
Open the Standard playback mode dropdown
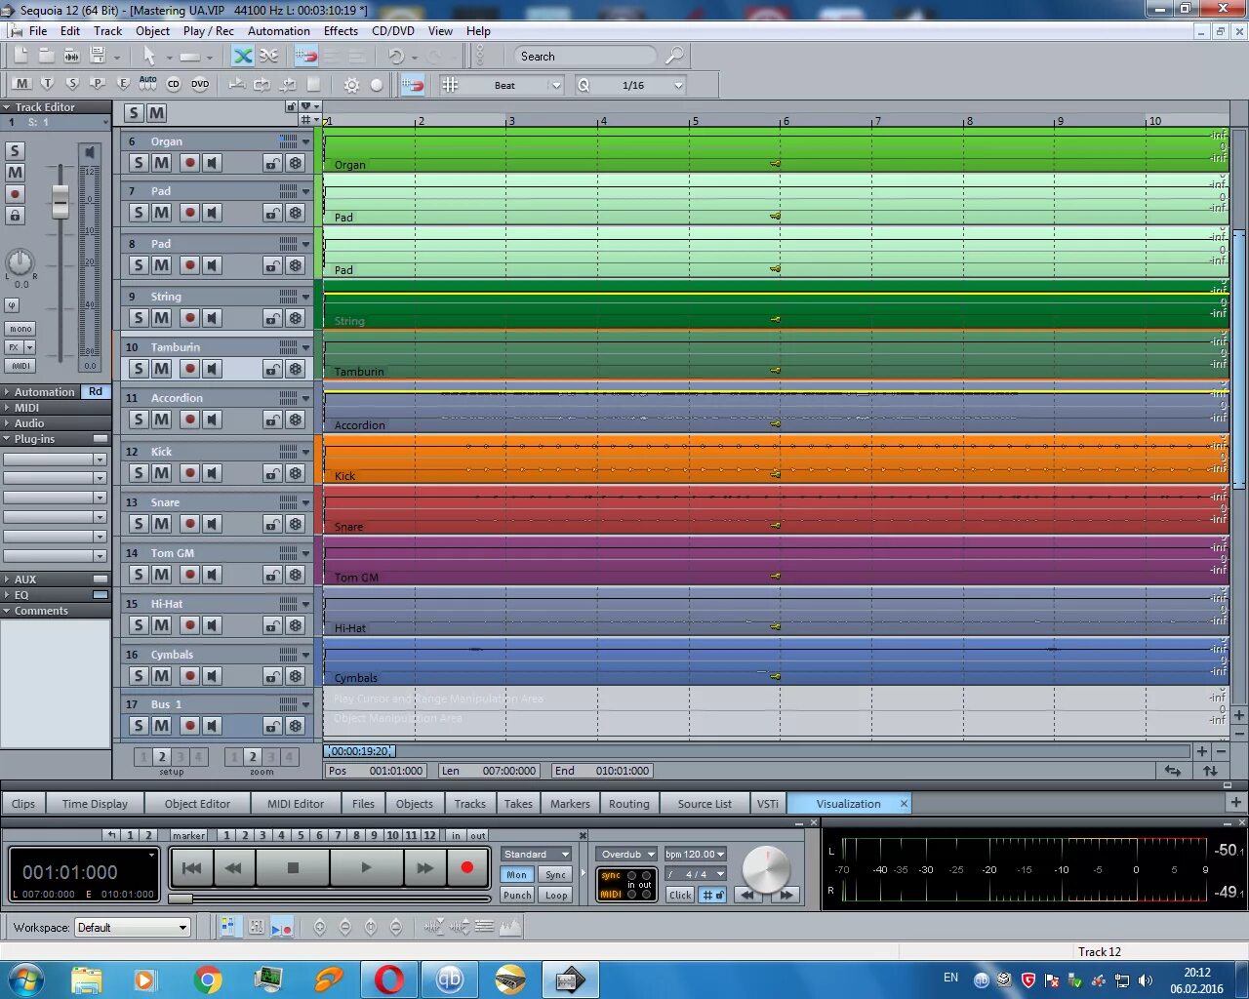[x=536, y=854]
